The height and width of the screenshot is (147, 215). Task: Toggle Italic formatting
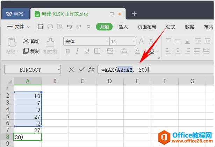coord(77,51)
